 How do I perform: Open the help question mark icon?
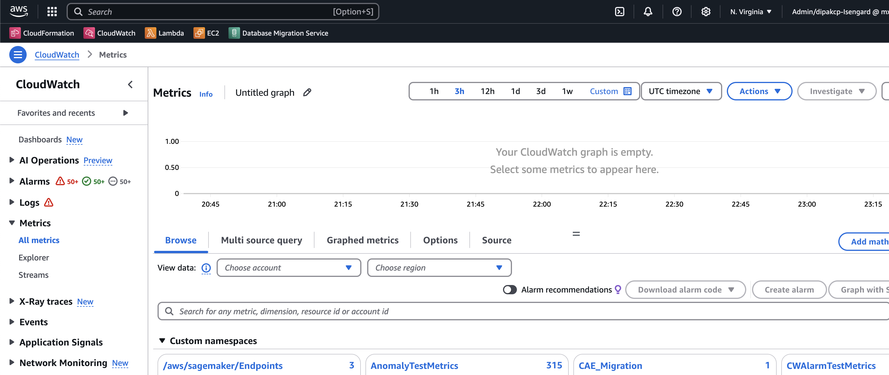[677, 12]
